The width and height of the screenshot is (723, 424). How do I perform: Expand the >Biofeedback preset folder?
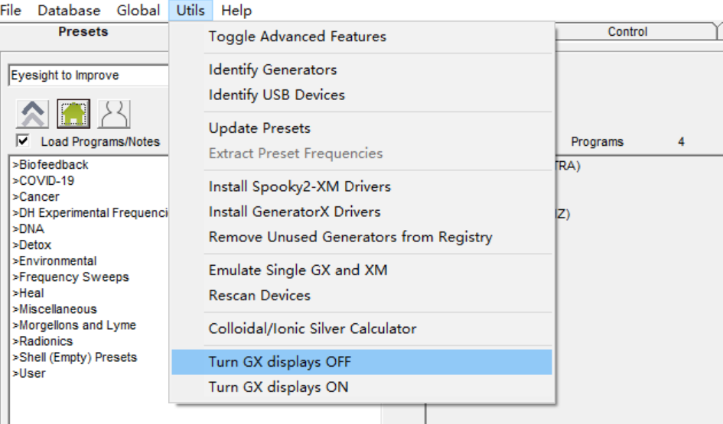(50, 165)
